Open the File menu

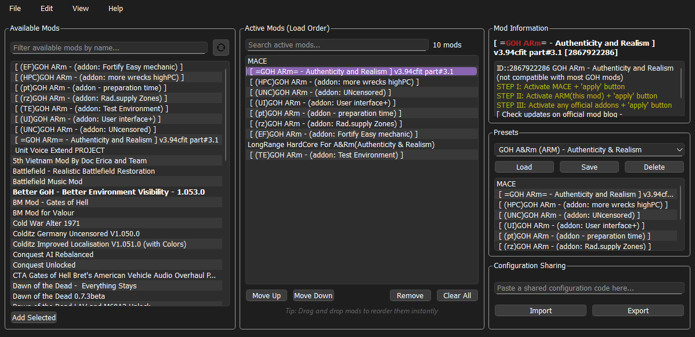(x=15, y=9)
